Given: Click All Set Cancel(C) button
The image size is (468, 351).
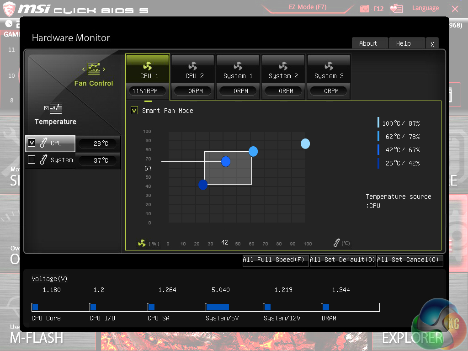Looking at the screenshot, I should point(410,260).
